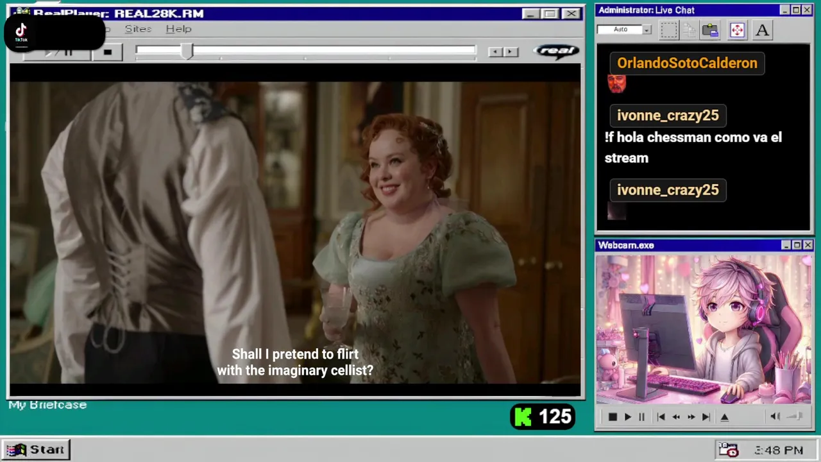Click the 125 viewer count
Viewport: 821px width, 462px height.
point(555,417)
